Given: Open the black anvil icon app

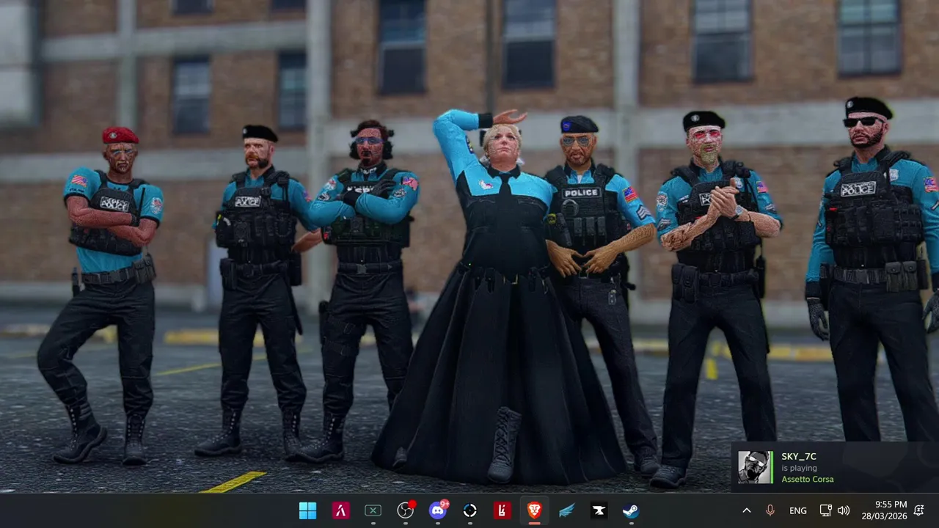Looking at the screenshot, I should (599, 511).
